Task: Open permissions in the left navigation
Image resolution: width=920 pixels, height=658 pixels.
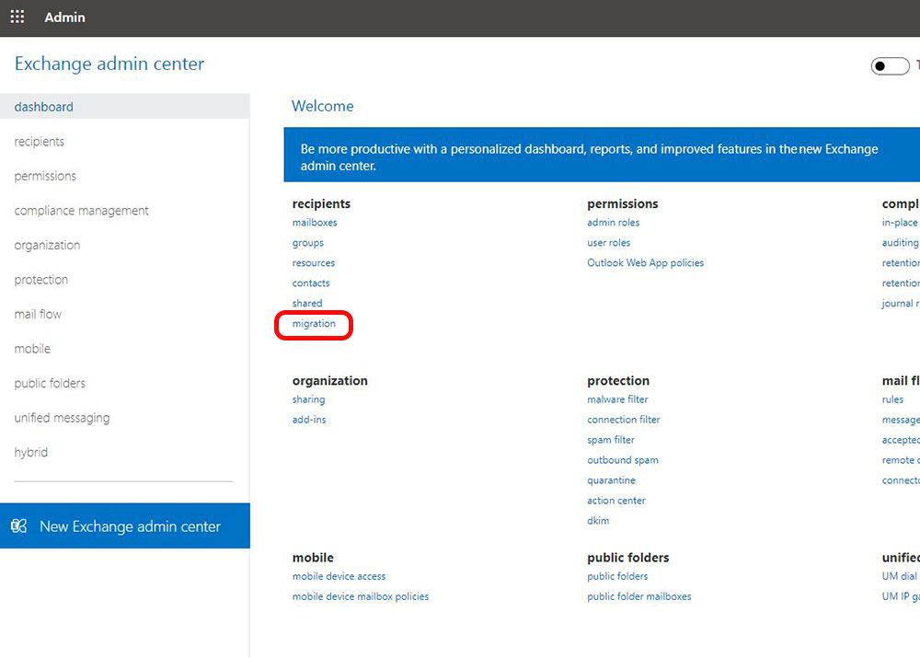Action: coord(45,176)
